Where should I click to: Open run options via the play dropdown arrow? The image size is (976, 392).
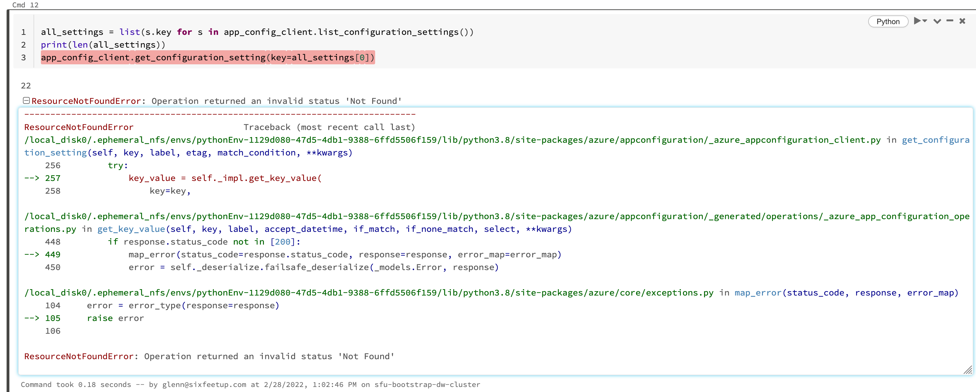tap(925, 21)
